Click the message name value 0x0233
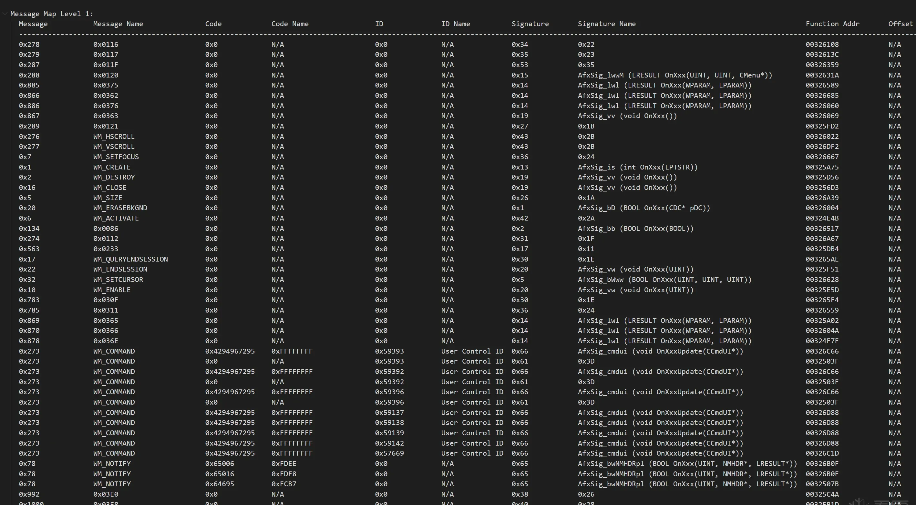This screenshot has width=916, height=505. pyautogui.click(x=106, y=249)
